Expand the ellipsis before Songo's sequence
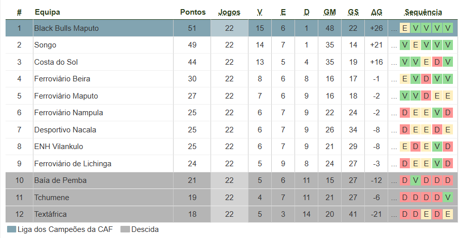 (x=394, y=45)
